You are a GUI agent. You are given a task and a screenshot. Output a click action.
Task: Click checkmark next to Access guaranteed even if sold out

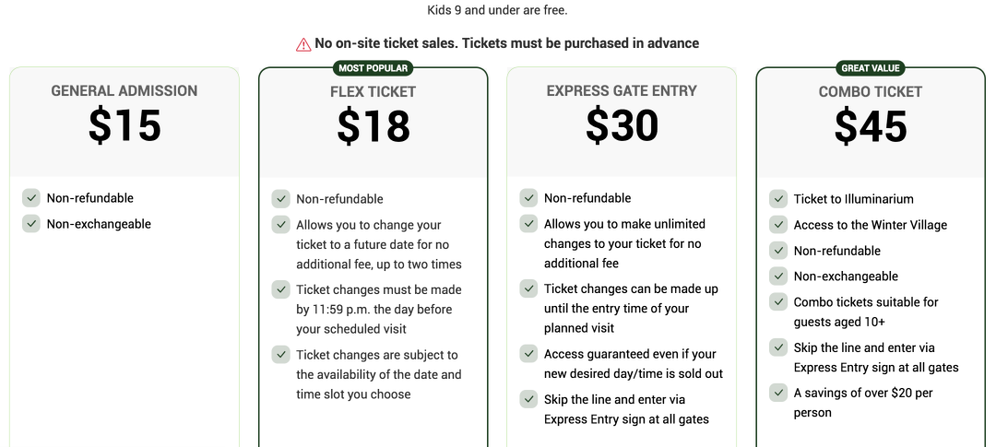click(x=528, y=354)
